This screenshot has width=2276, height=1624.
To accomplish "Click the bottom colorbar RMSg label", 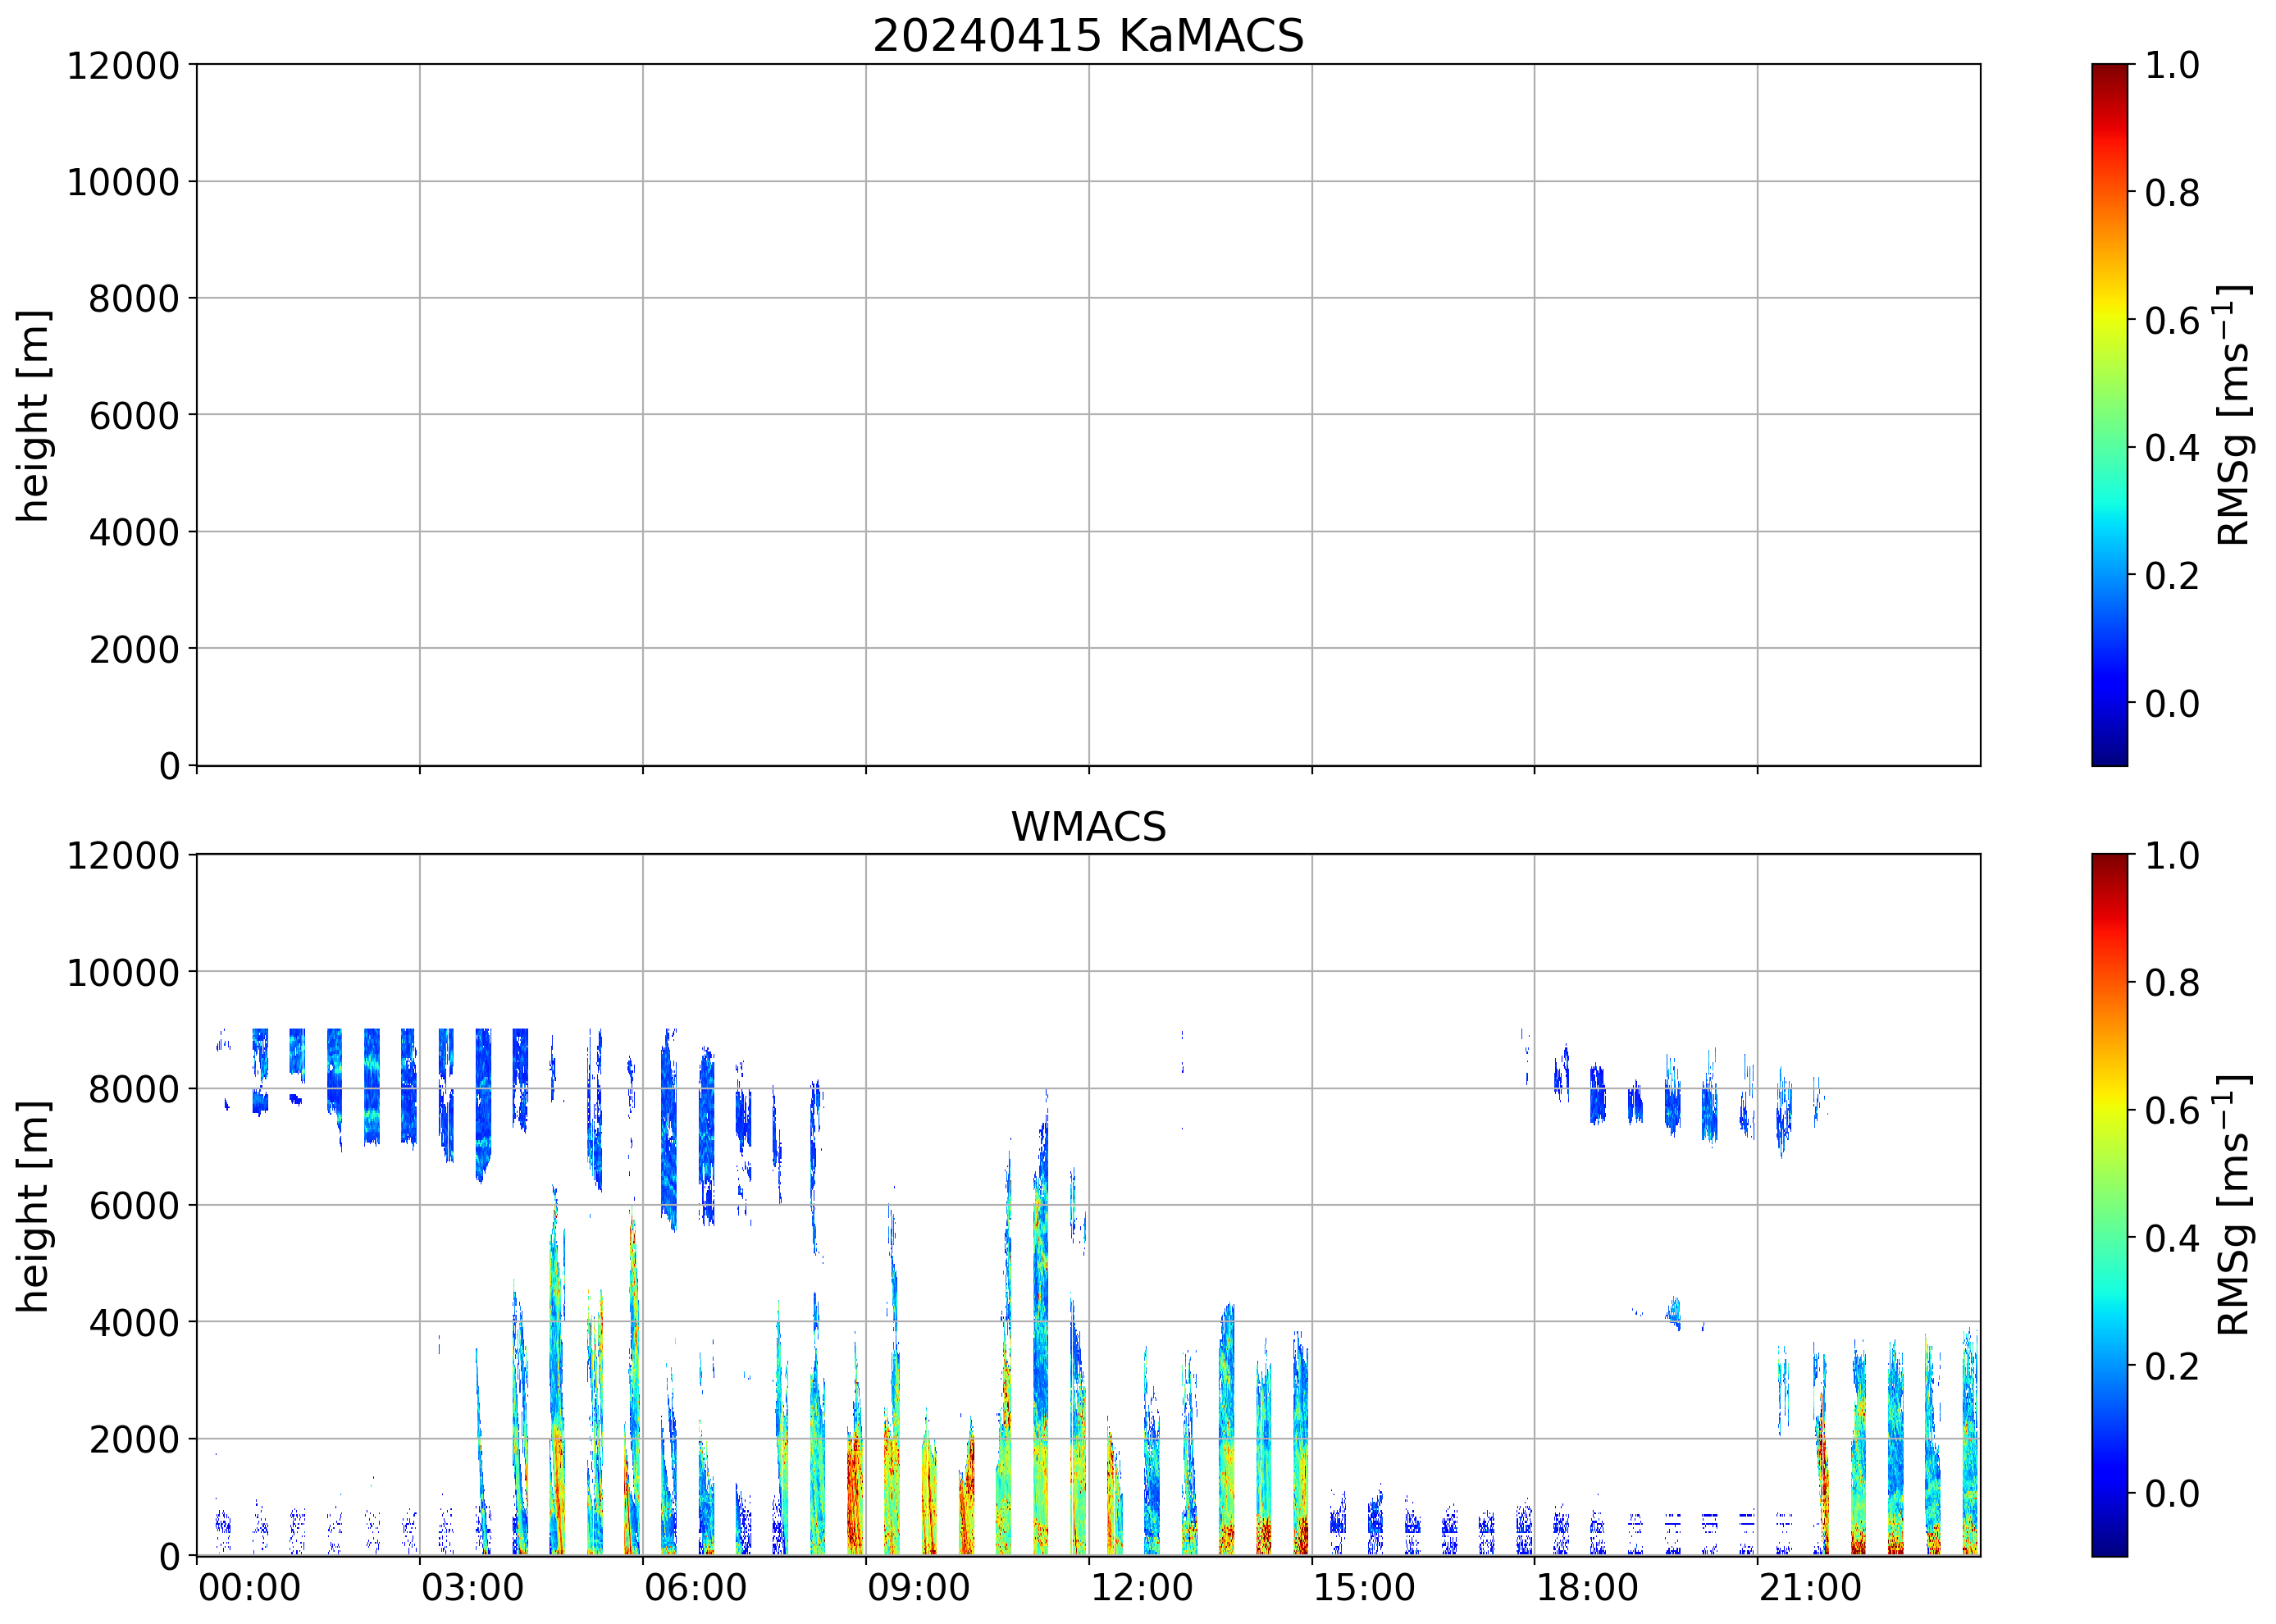I will tap(2233, 1205).
